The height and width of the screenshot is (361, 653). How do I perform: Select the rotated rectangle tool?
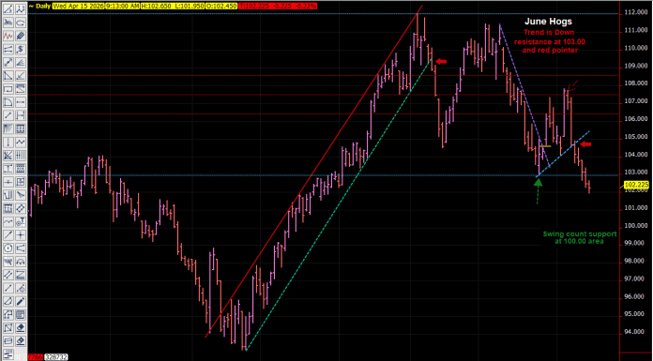click(x=21, y=208)
